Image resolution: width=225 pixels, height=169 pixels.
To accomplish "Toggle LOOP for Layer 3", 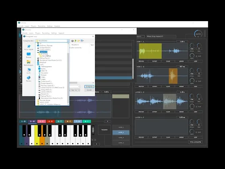I will tap(195, 112).
